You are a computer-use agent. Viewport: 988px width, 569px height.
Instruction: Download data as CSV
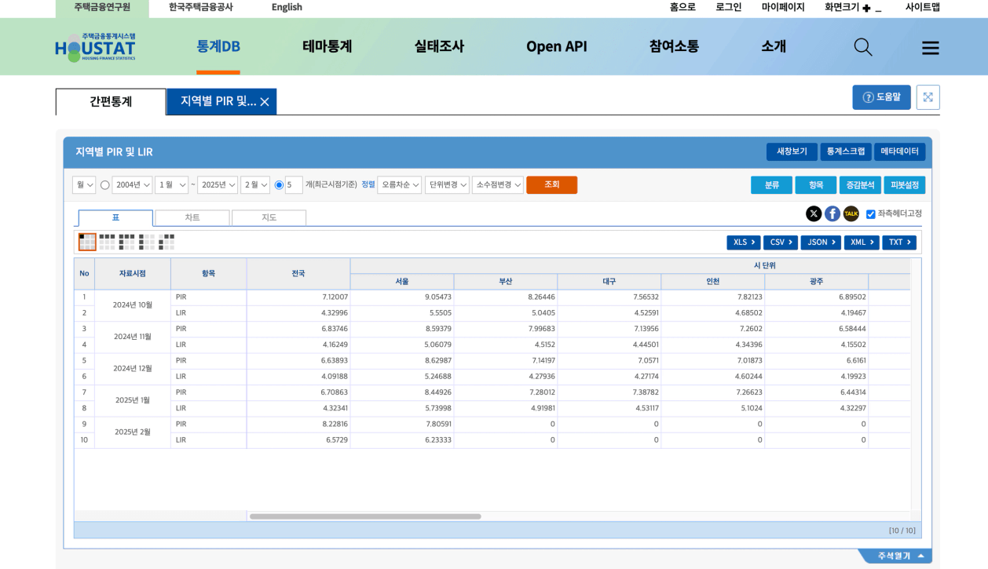click(781, 243)
